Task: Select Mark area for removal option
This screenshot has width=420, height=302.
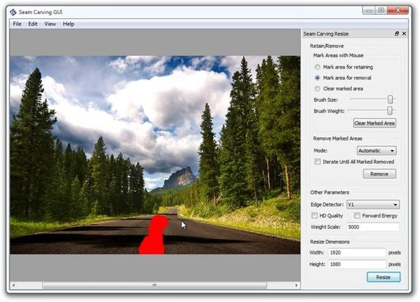Action: click(x=317, y=77)
